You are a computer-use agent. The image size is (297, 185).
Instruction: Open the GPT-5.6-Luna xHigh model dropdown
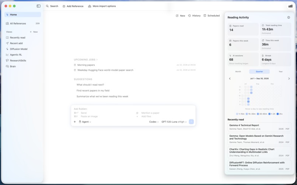(174, 122)
